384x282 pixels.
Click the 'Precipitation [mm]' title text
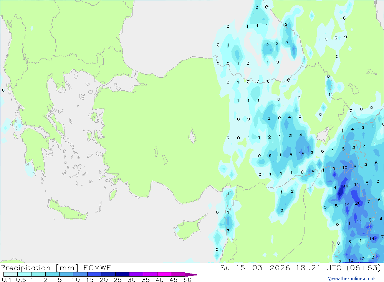pyautogui.click(x=39, y=268)
